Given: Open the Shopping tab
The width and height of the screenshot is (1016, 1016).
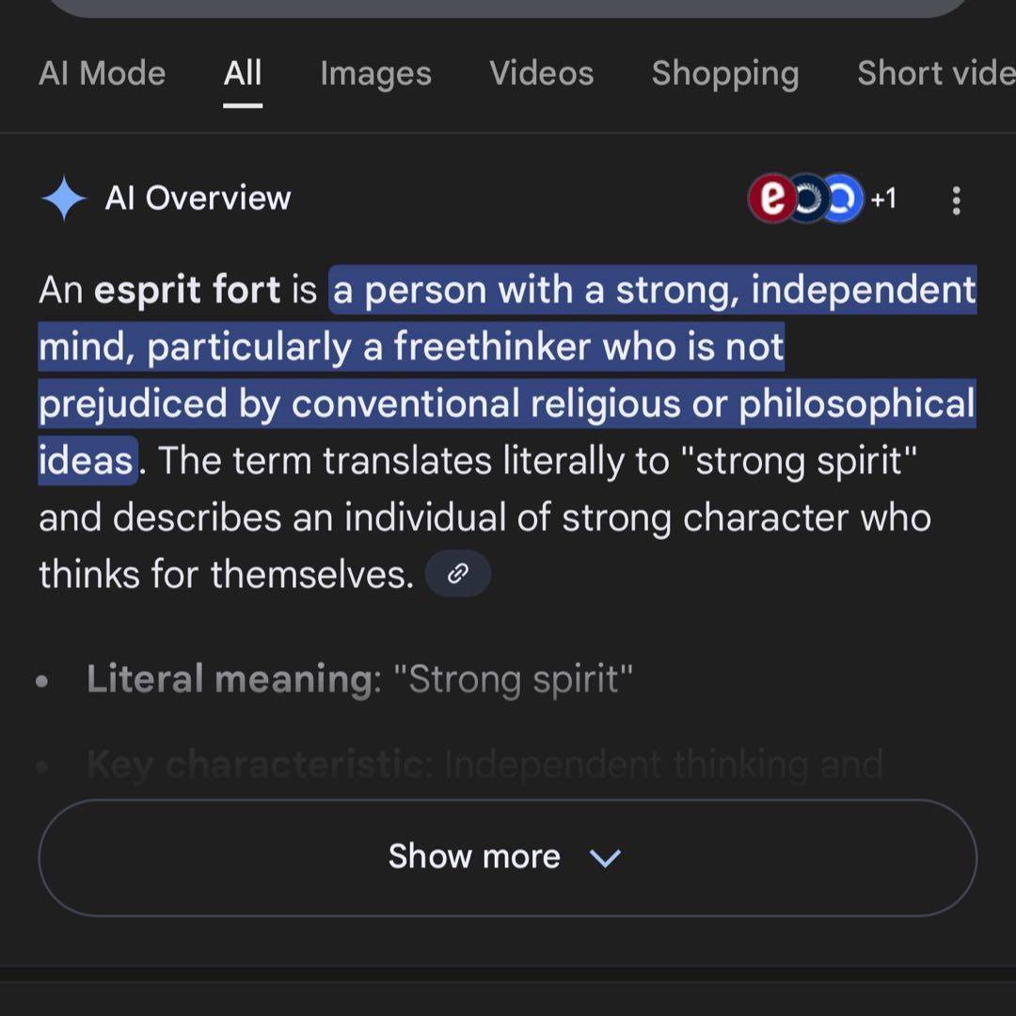Looking at the screenshot, I should click(x=724, y=73).
